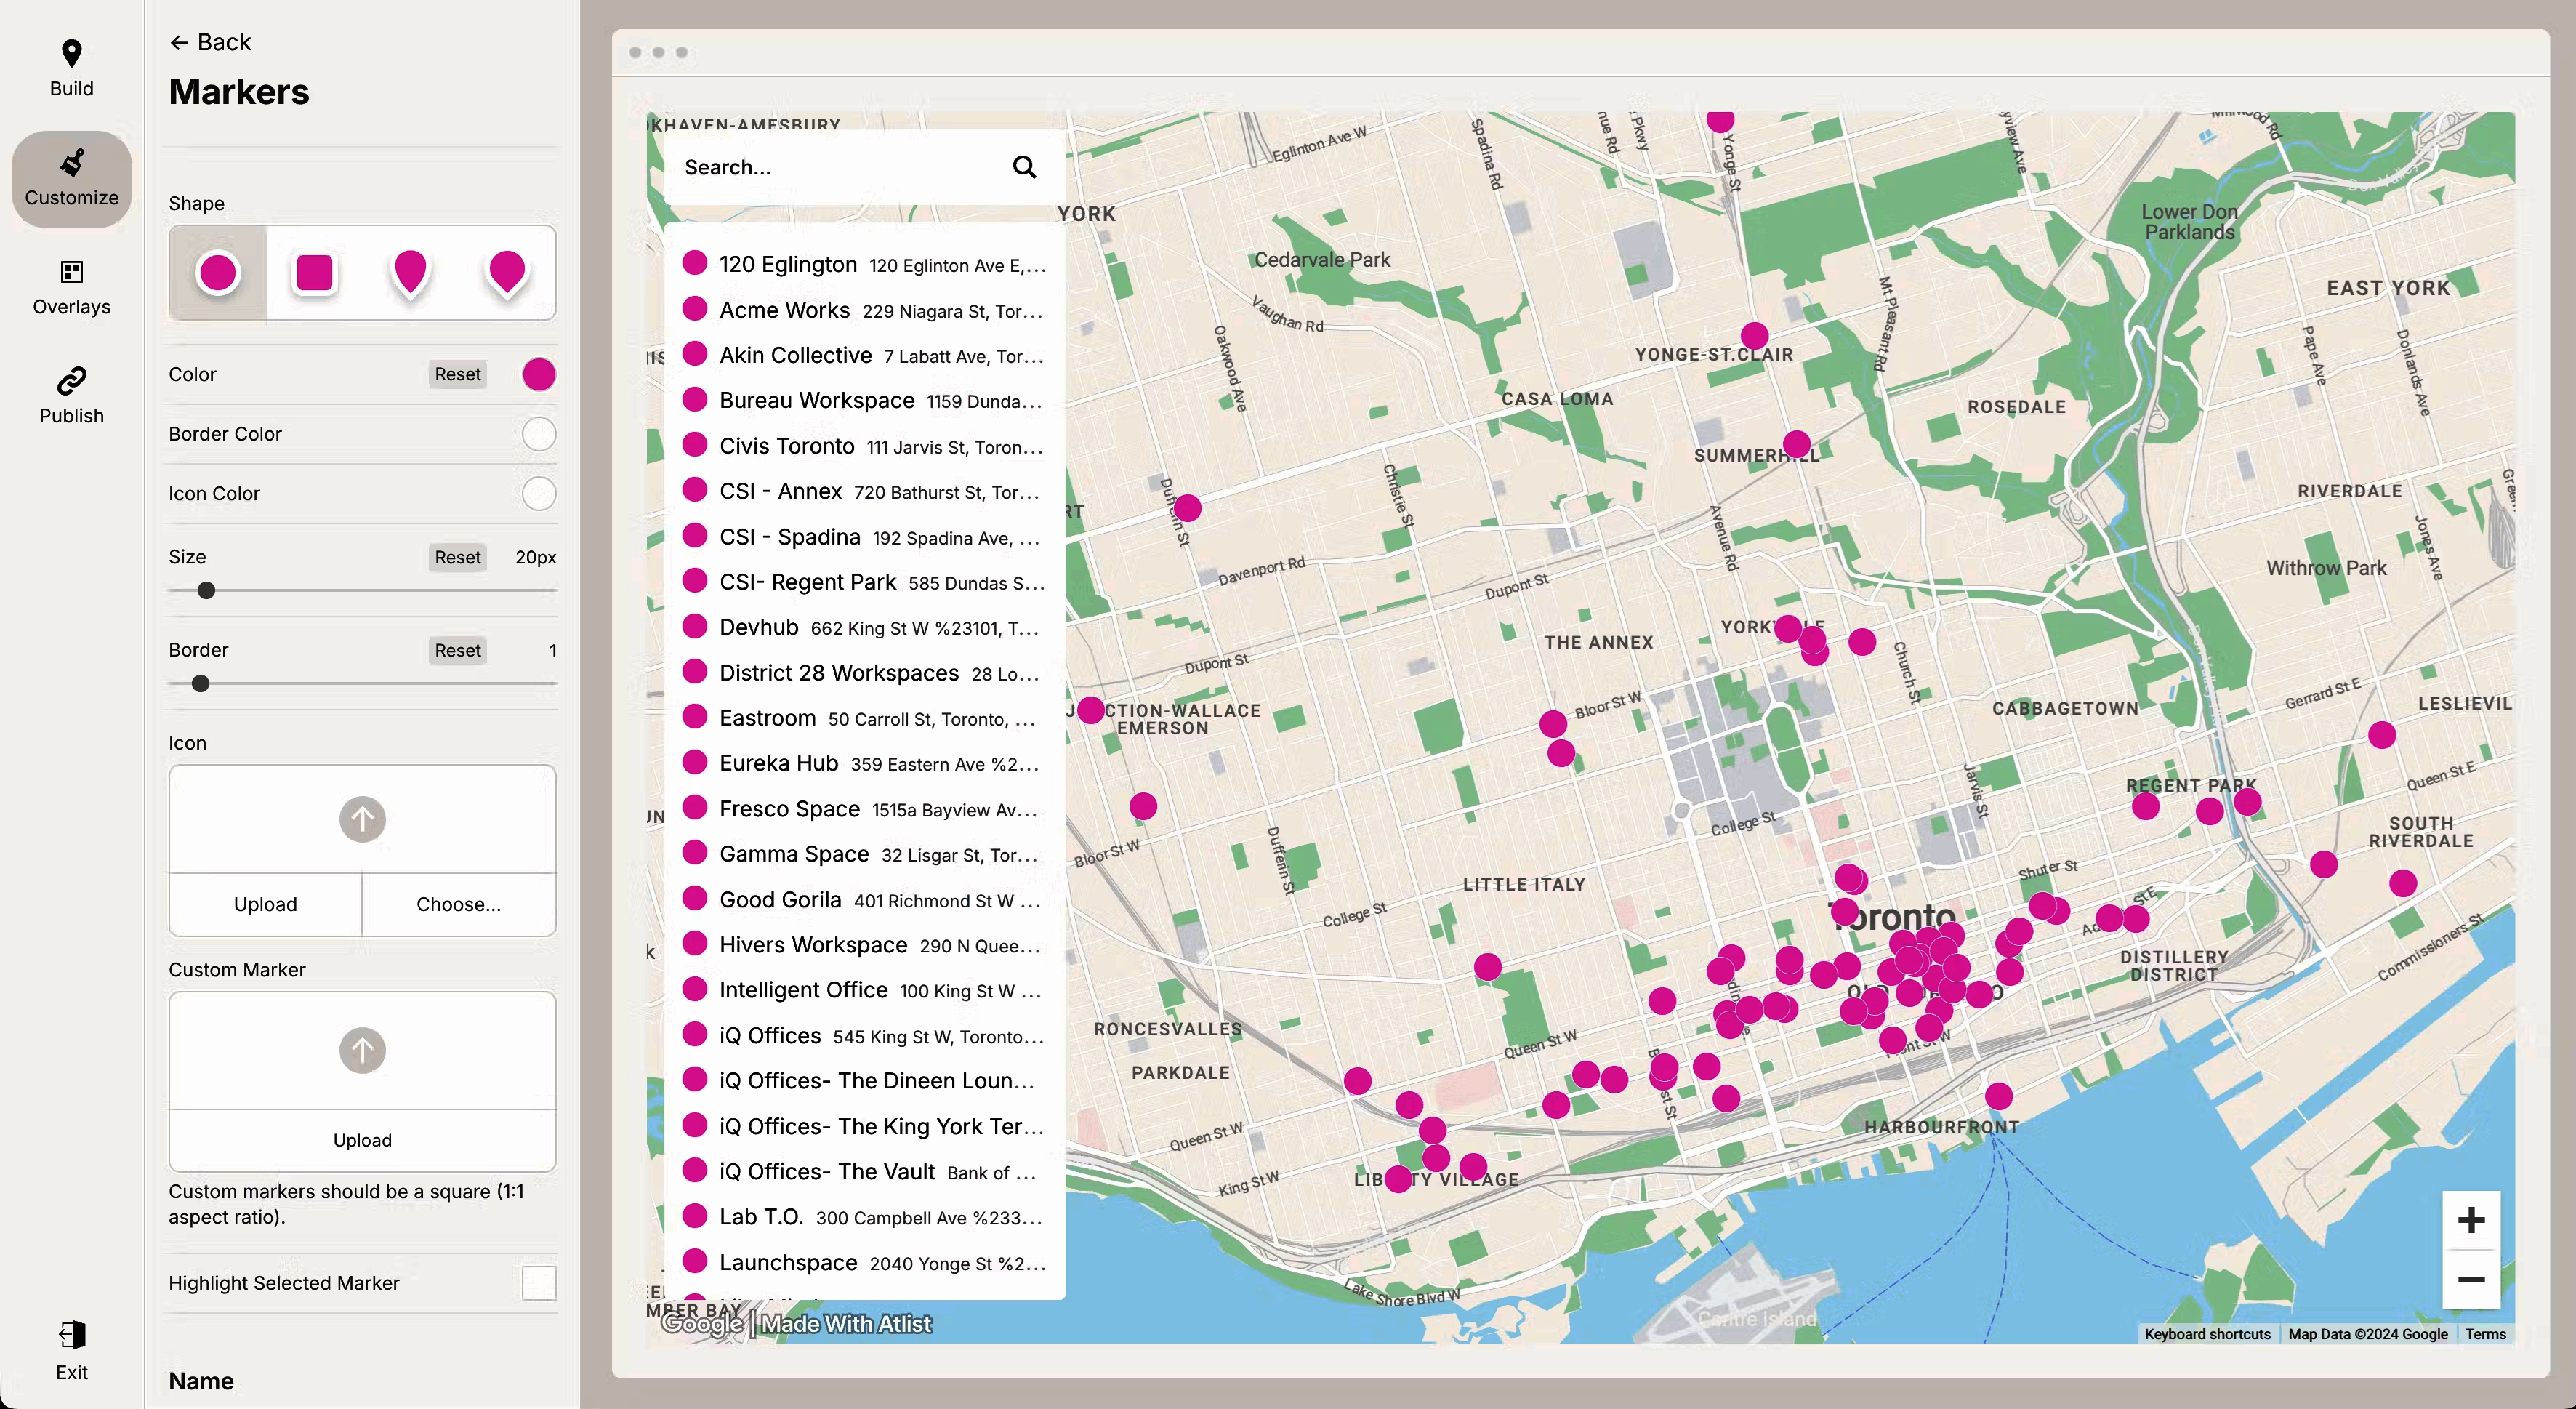The height and width of the screenshot is (1409, 2576).
Task: Select Akin Collective in the list
Action: tap(865, 355)
